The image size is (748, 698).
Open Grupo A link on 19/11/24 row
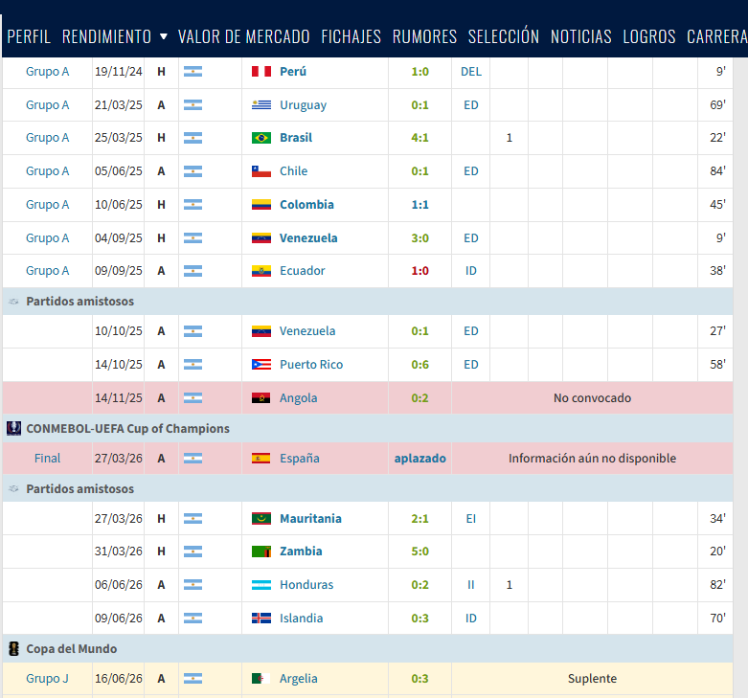click(x=47, y=72)
